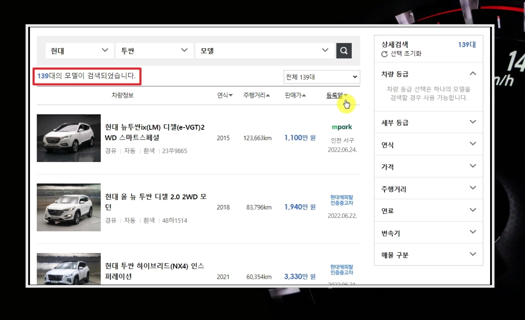Image resolution: width=525 pixels, height=320 pixels.
Task: Click the 1,100만 원 price
Action: tap(300, 137)
